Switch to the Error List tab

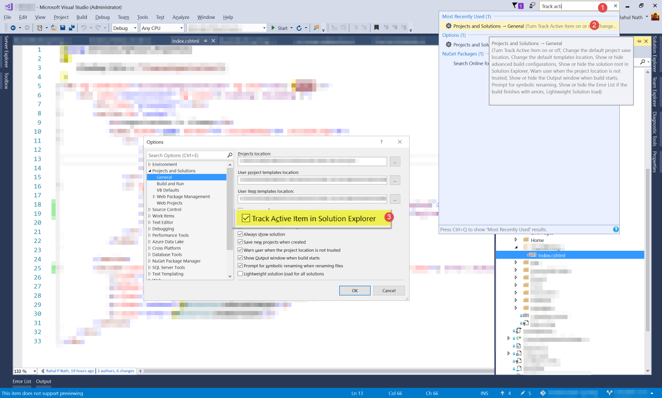point(22,381)
